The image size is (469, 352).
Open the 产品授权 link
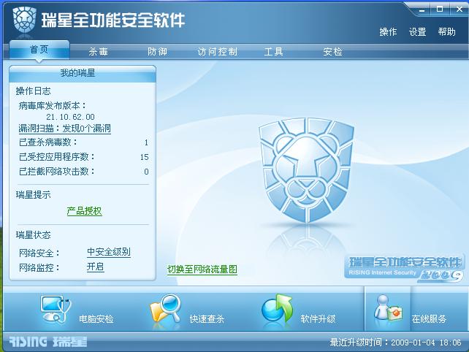point(84,211)
